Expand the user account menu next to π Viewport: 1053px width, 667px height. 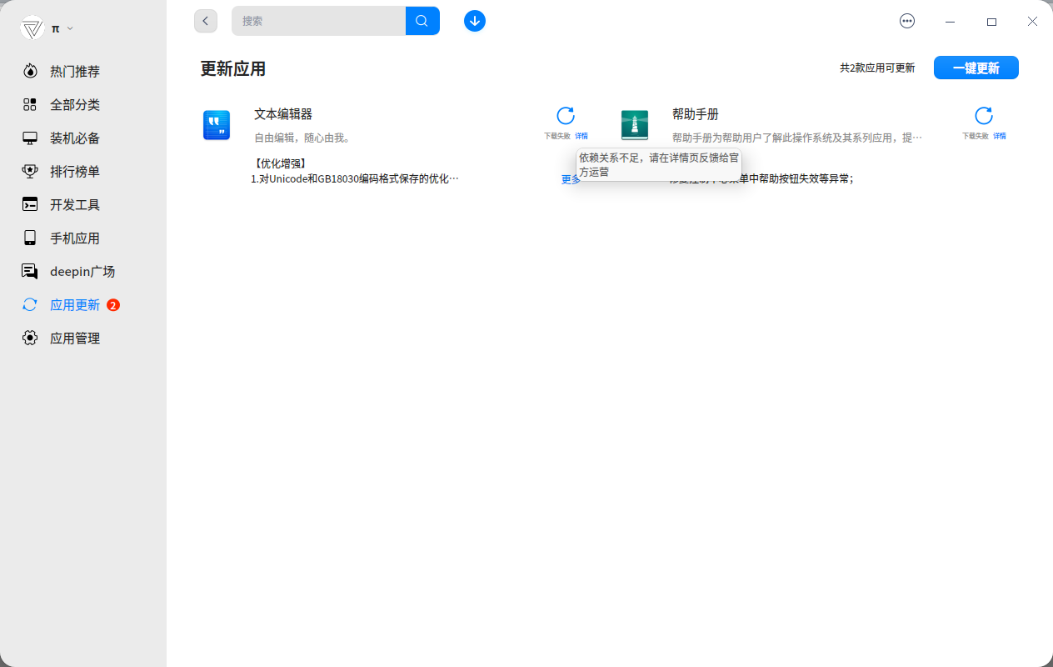point(69,28)
